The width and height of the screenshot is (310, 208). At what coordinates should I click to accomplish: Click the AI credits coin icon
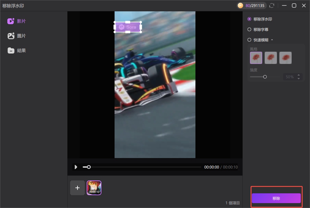tap(240, 6)
